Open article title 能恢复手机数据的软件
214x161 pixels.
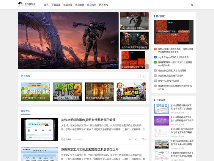[x=88, y=120]
